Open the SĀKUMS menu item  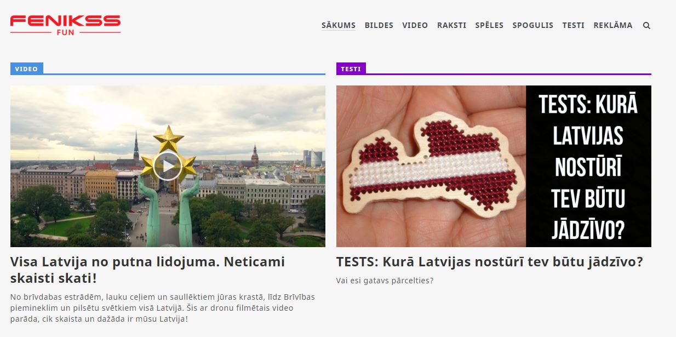point(339,25)
